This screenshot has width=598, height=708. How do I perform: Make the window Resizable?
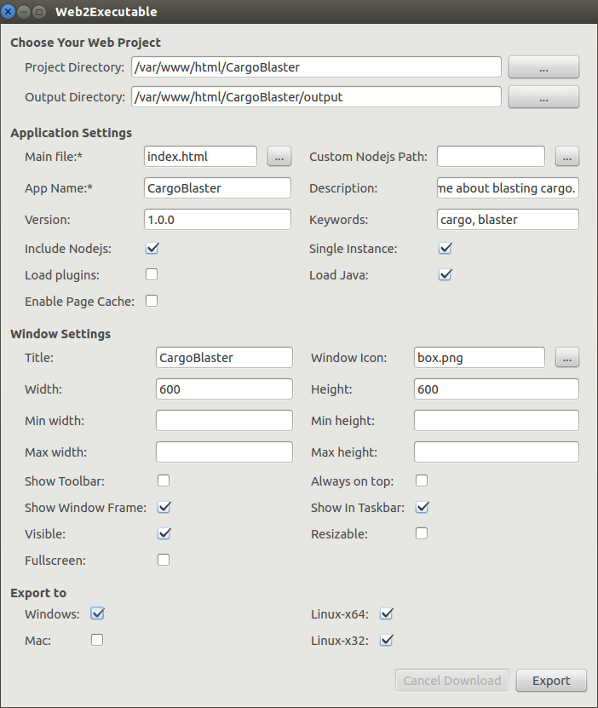pos(421,533)
